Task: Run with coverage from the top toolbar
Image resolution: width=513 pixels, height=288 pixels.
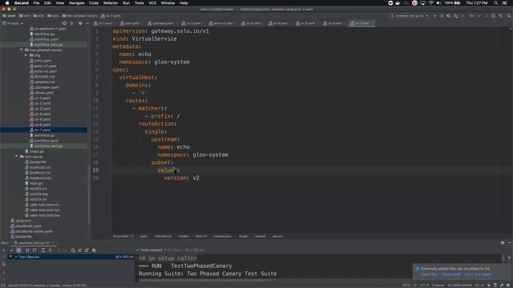Action: tap(449, 16)
